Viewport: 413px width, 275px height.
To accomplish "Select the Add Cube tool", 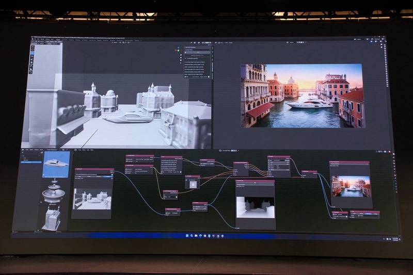I will (x=31, y=72).
